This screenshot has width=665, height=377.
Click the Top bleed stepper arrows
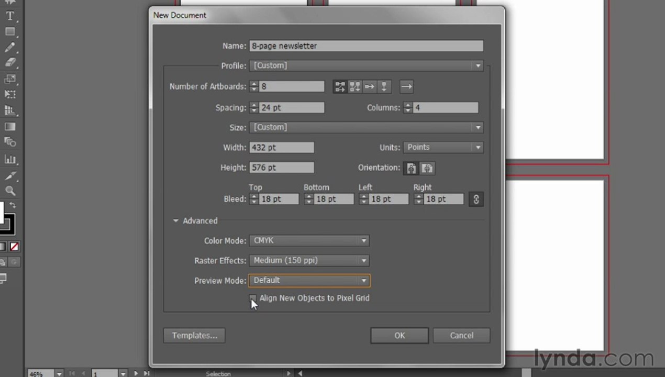coord(254,199)
